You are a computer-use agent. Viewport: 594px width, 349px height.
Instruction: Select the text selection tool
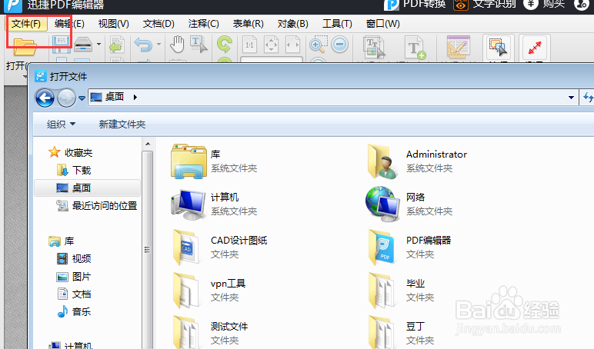point(198,45)
